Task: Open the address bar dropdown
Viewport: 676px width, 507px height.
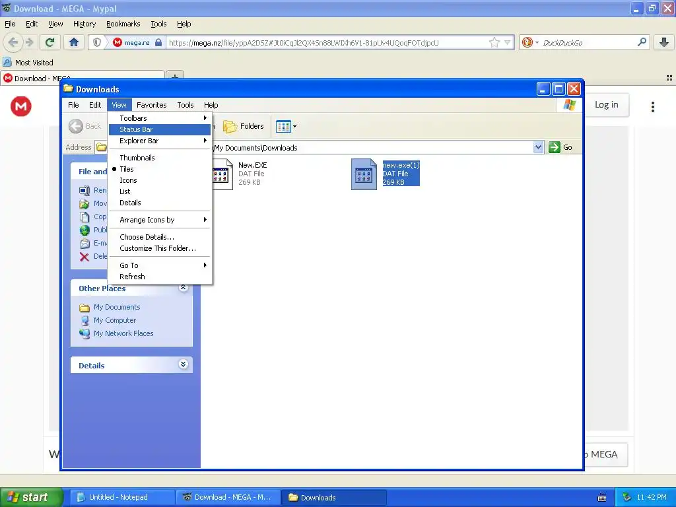Action: click(538, 147)
